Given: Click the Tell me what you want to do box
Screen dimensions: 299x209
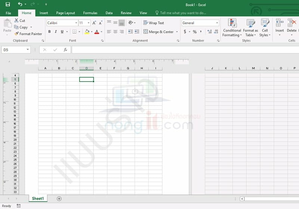Looking at the screenshot, I should coord(181,13).
